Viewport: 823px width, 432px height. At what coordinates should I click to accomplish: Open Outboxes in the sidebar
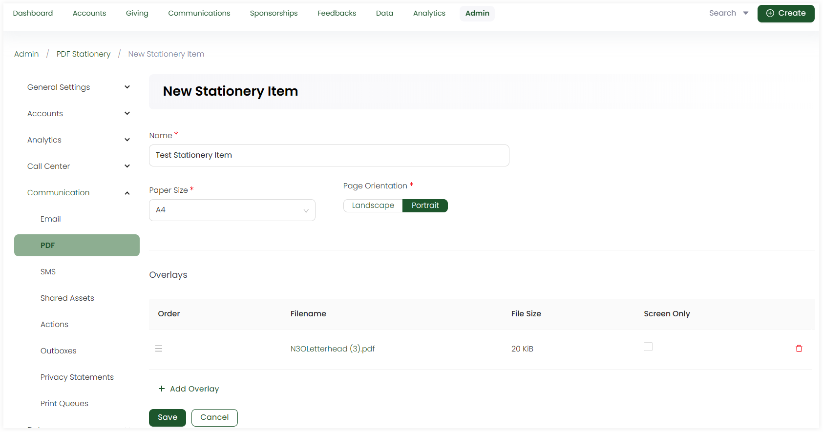point(59,351)
